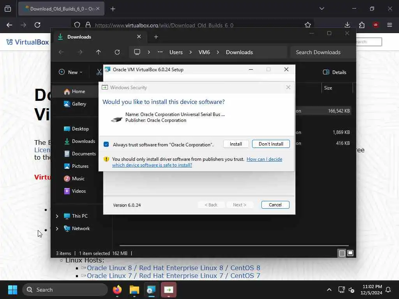The width and height of the screenshot is (399, 299).
Task: Click Don't Install button
Action: pyautogui.click(x=271, y=144)
